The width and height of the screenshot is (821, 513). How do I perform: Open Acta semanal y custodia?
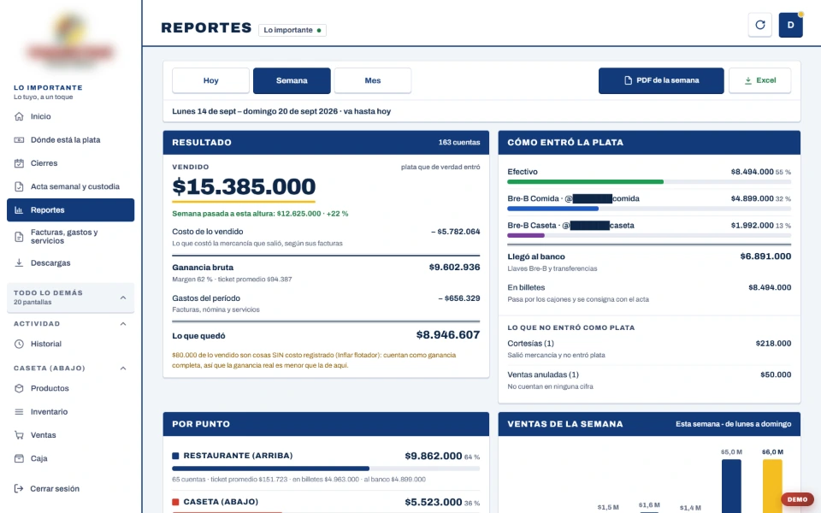tap(71, 186)
